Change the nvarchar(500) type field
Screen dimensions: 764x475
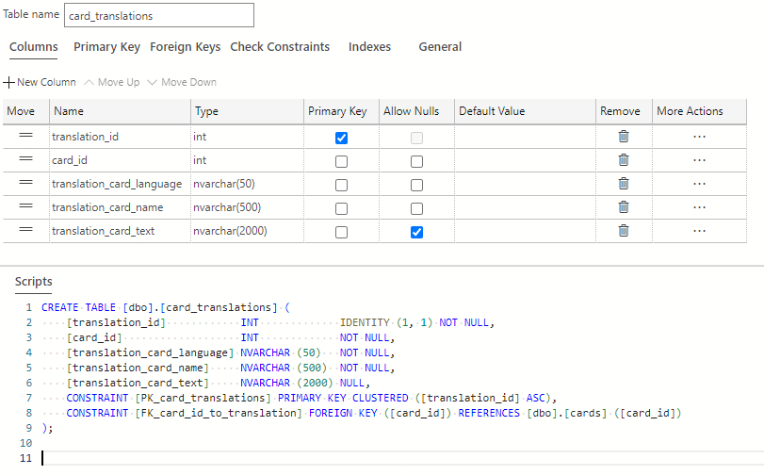click(x=247, y=207)
